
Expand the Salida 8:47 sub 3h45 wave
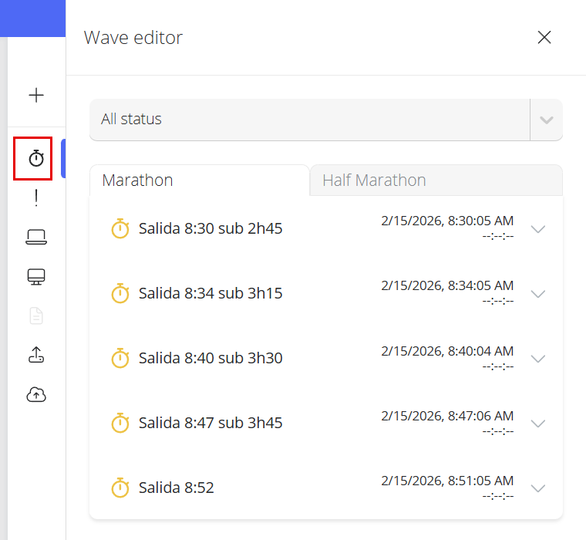pos(538,424)
